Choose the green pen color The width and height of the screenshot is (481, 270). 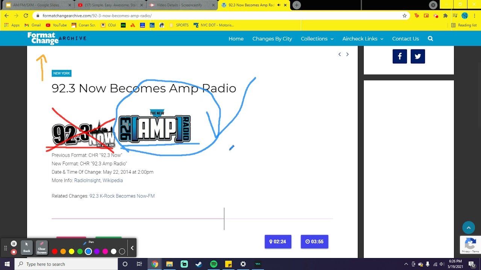pos(80,252)
